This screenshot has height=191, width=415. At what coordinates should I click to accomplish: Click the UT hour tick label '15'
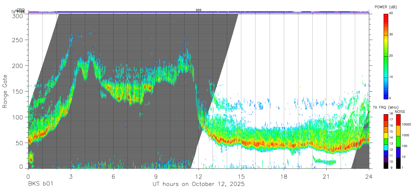(x=241, y=177)
